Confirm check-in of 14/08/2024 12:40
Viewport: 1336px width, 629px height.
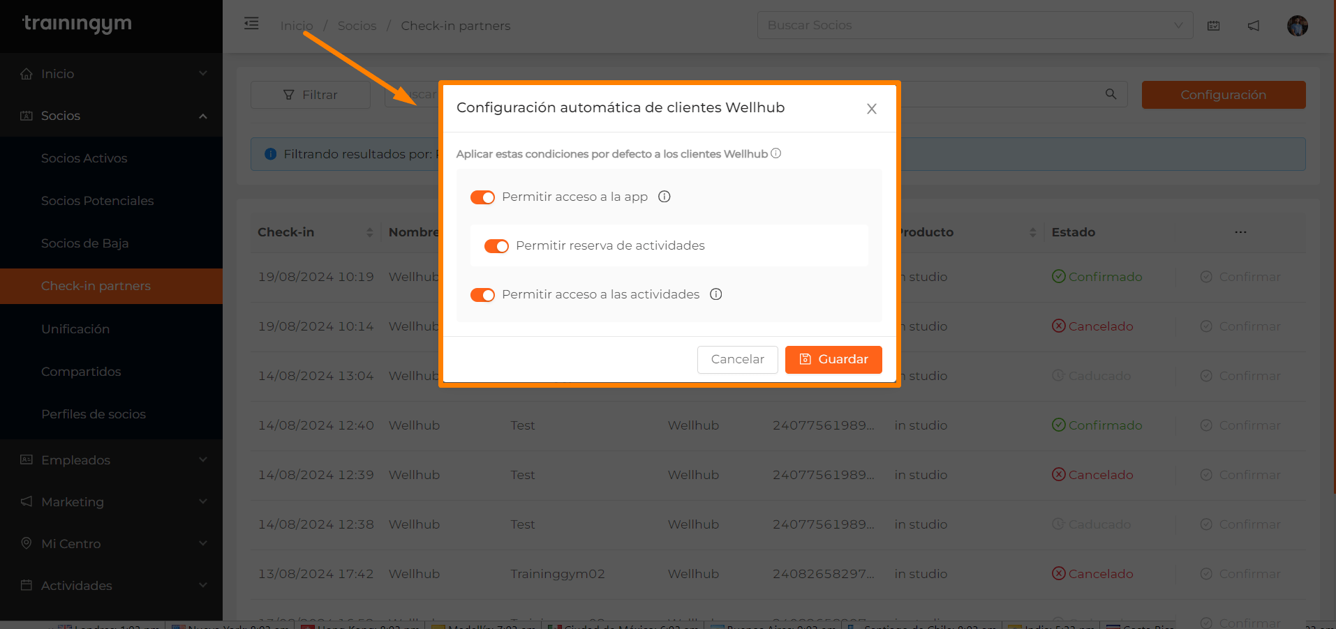coord(1240,425)
